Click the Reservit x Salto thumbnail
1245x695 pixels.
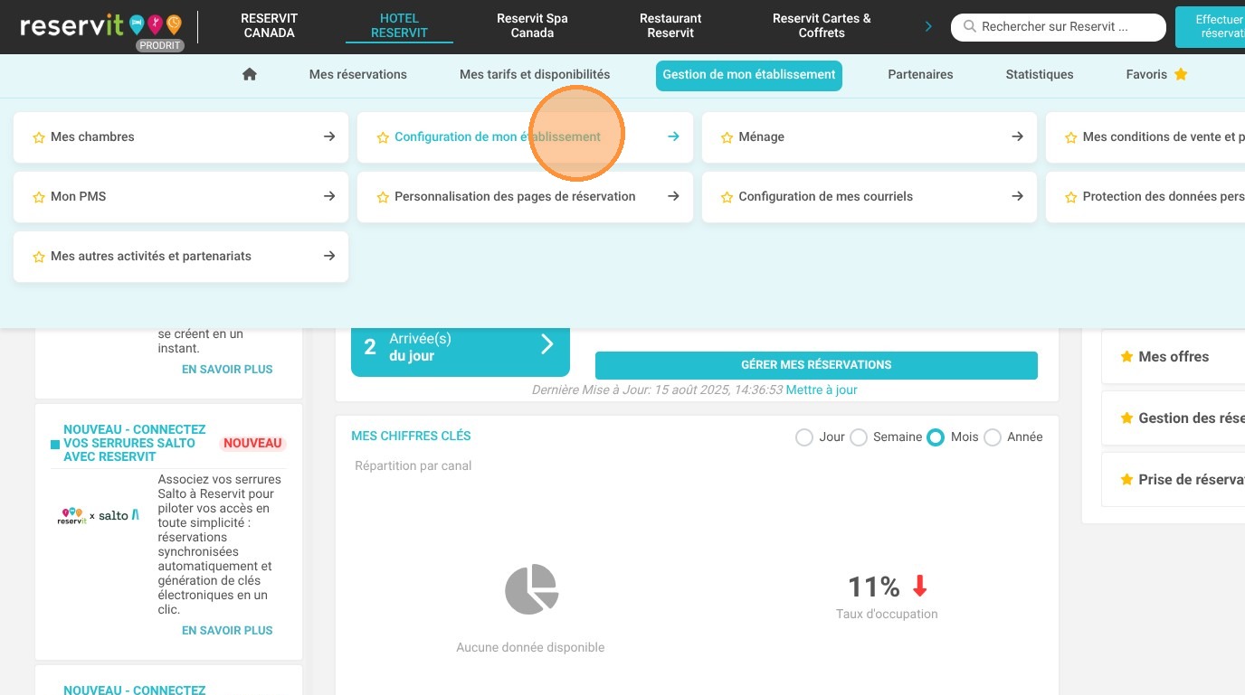[99, 515]
